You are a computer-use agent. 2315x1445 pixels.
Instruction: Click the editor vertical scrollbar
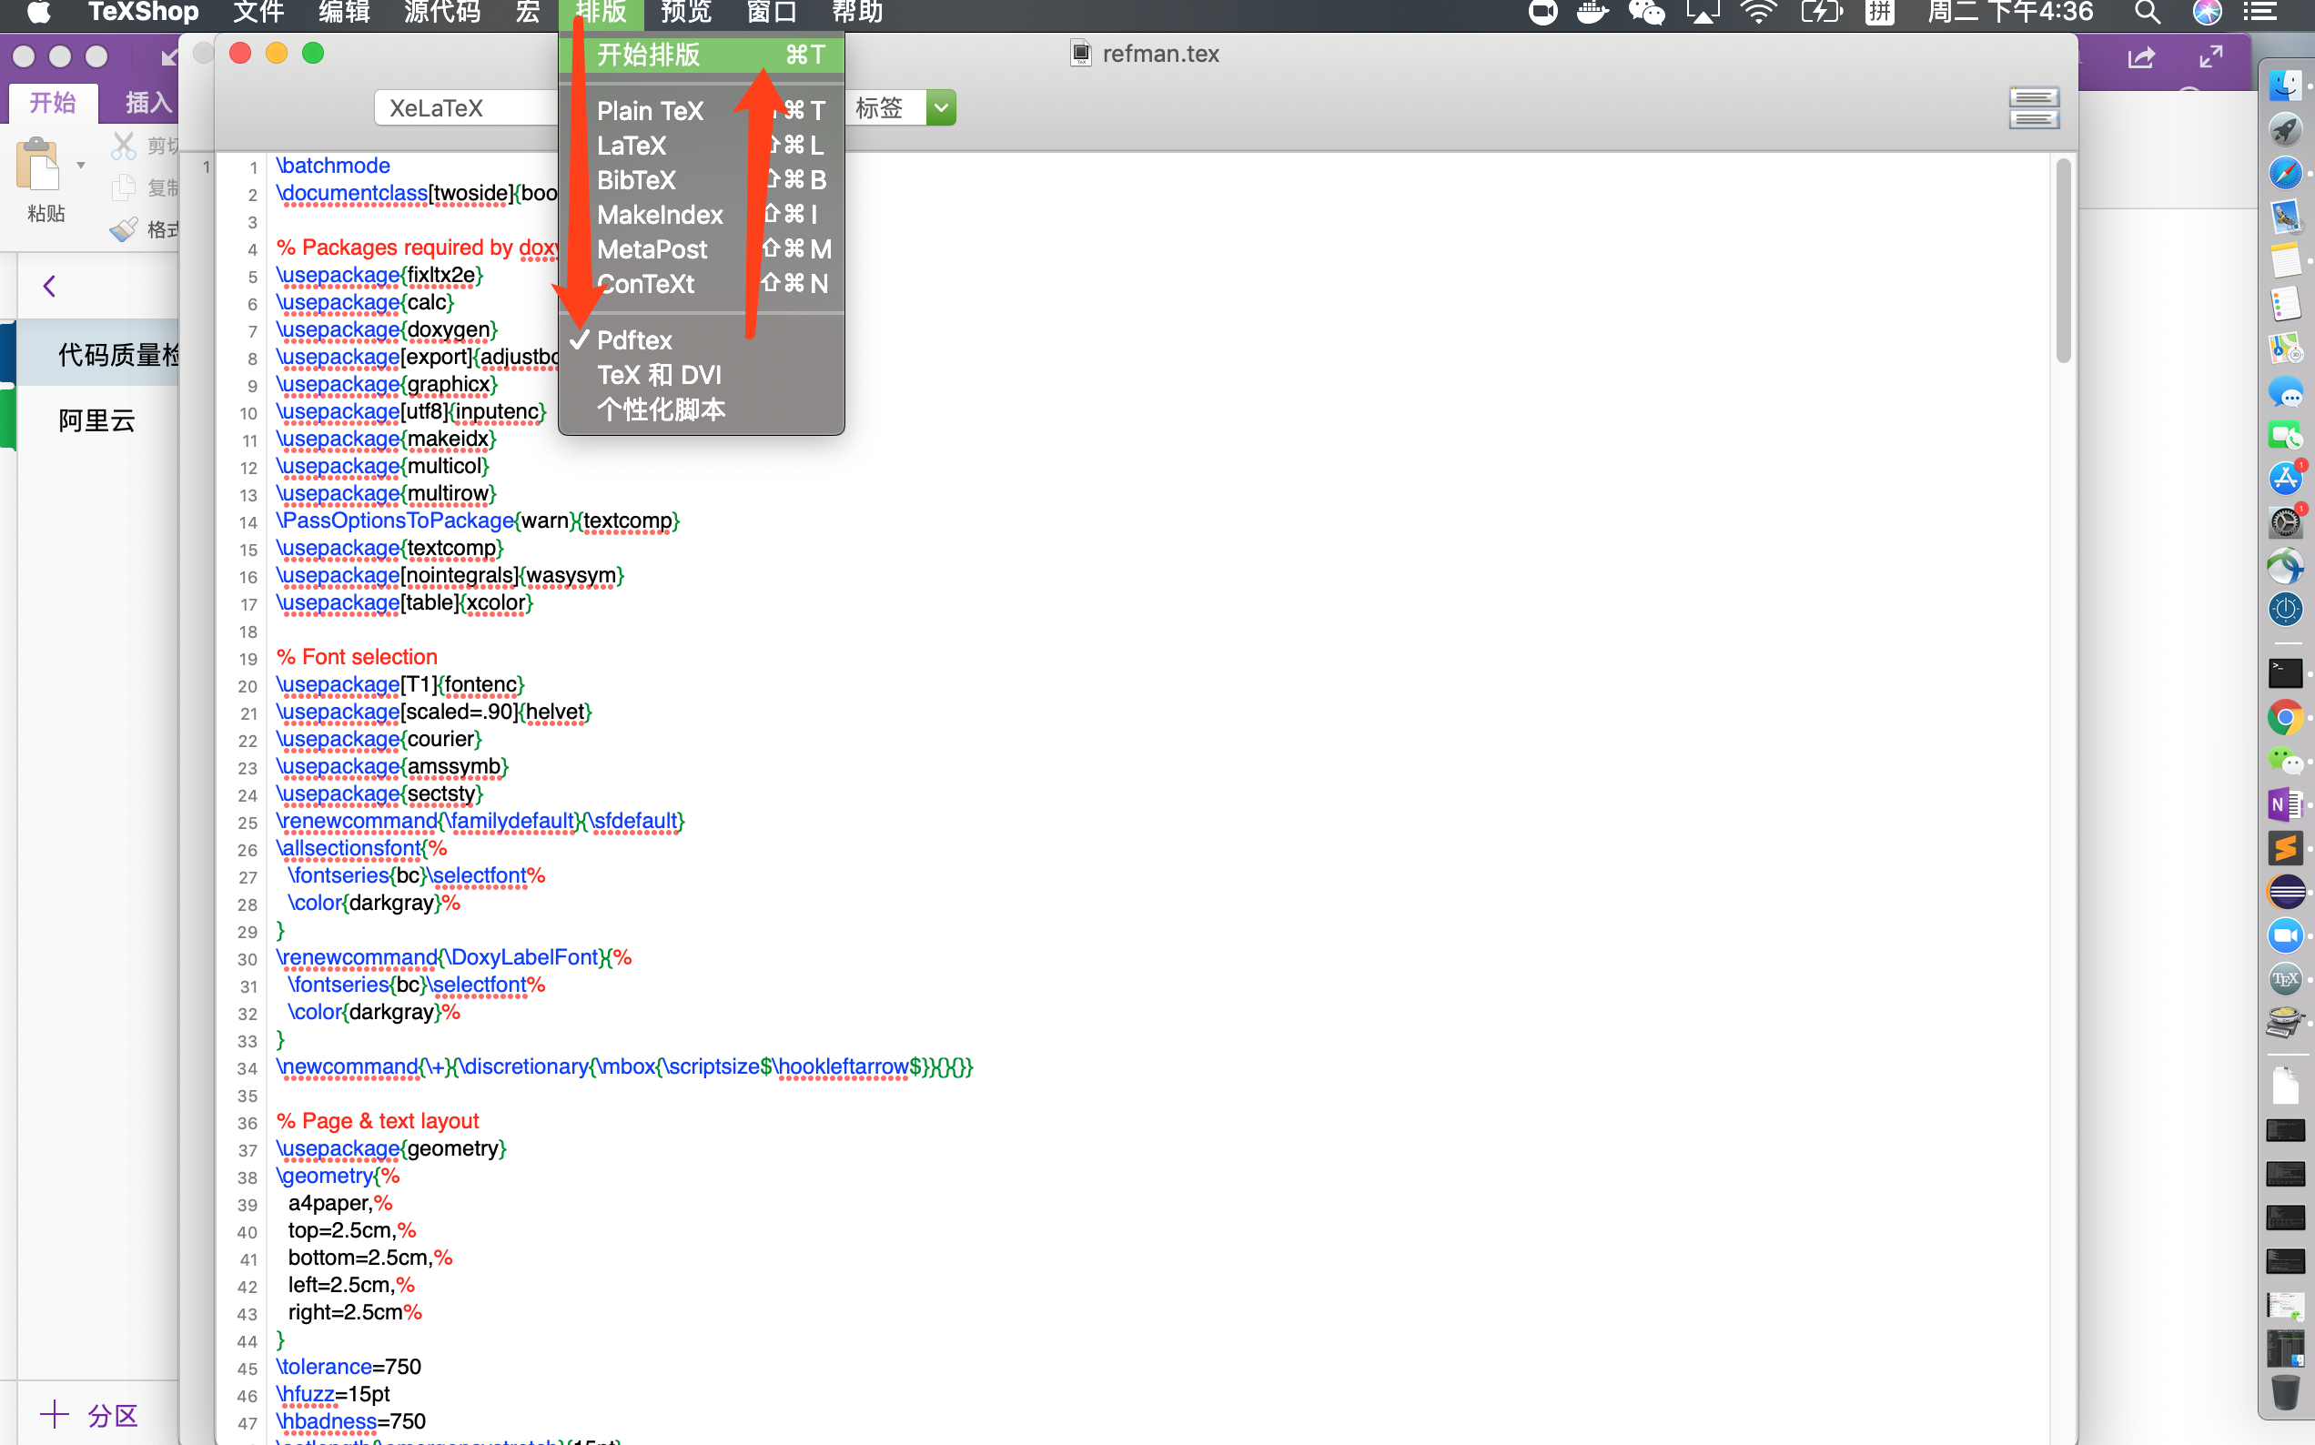[2063, 261]
